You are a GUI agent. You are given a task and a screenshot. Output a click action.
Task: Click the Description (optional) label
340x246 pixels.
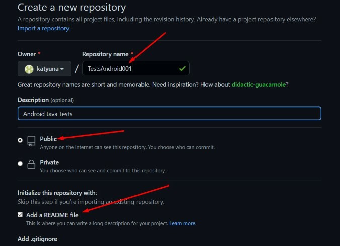pos(45,100)
